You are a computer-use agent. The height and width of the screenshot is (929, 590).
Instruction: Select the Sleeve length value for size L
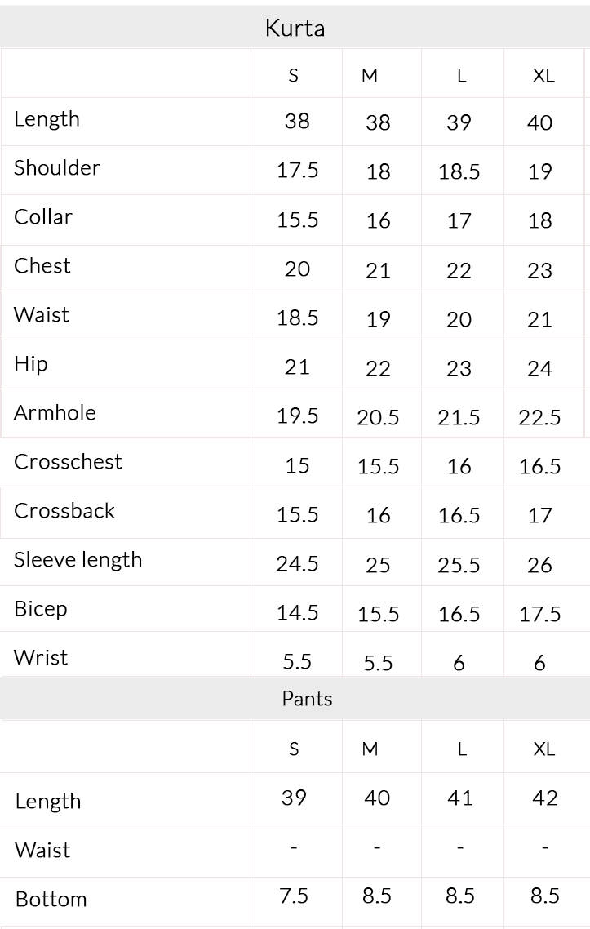coord(459,564)
